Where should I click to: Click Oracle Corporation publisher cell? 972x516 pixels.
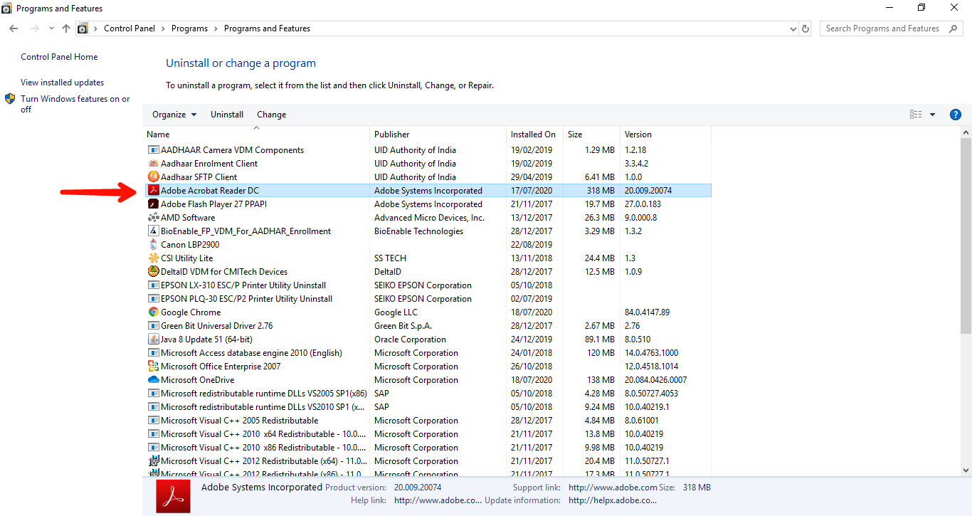410,339
